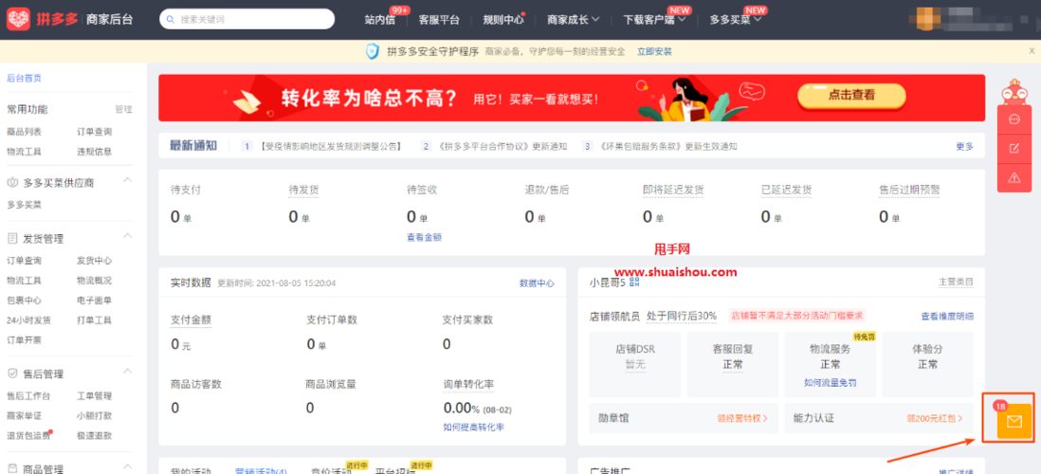Viewport: 1041px width, 474px height.
Task: Open 数据中心 link in realtime data
Action: pyautogui.click(x=537, y=283)
